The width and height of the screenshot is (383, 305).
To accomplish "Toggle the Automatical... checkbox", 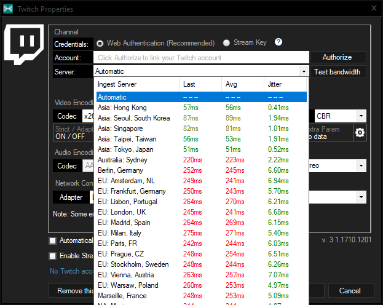I will coord(52,240).
